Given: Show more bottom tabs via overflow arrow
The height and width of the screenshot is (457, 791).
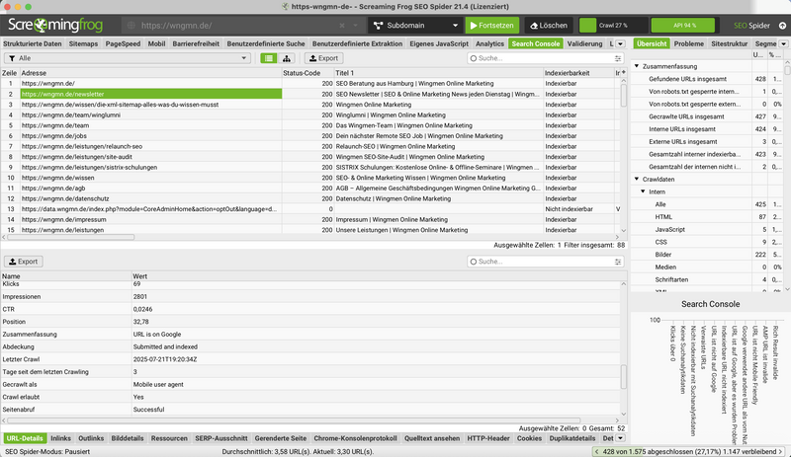Looking at the screenshot, I should [621, 438].
